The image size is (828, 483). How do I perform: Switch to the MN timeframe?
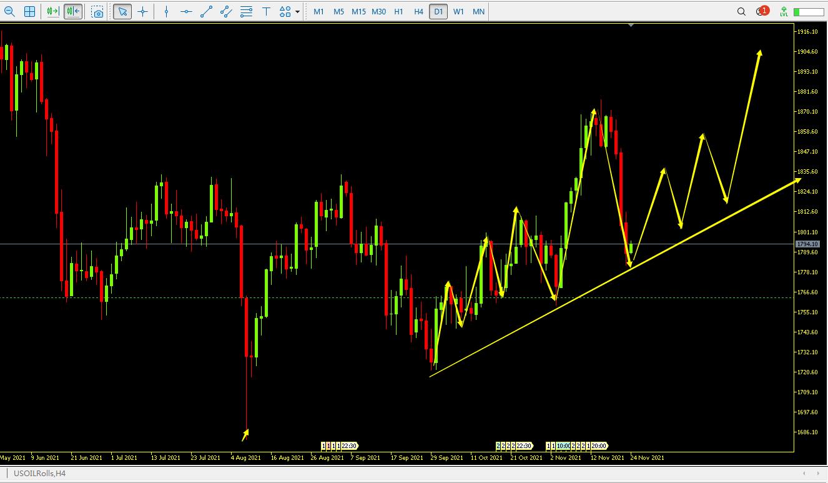[x=478, y=12]
